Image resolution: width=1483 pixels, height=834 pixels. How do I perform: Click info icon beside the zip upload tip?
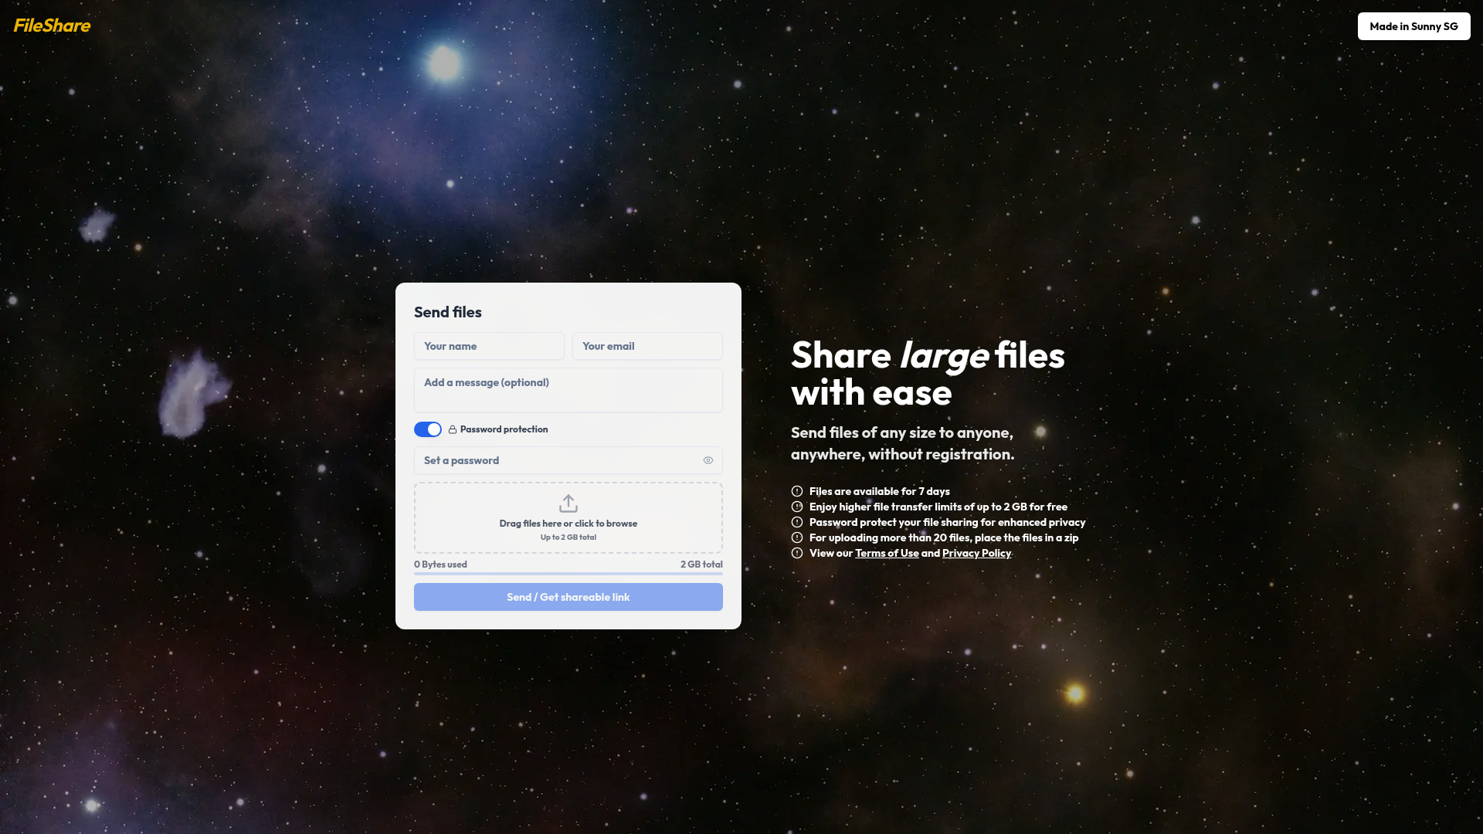click(797, 537)
